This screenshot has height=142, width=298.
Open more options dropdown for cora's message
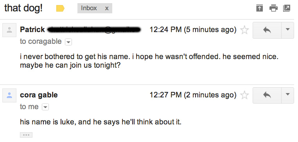point(287,95)
